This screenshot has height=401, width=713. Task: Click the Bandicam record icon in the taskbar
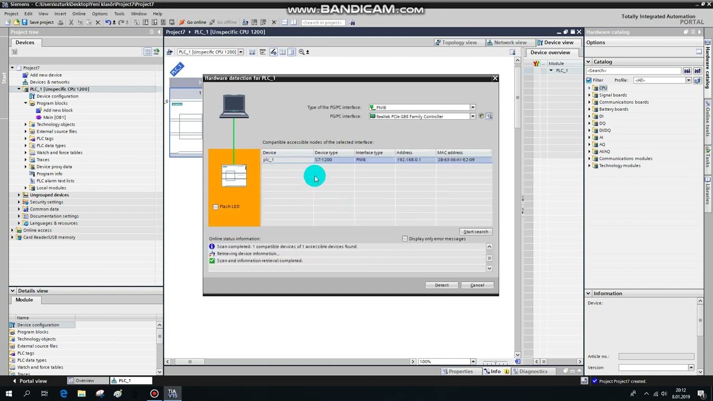tap(154, 394)
